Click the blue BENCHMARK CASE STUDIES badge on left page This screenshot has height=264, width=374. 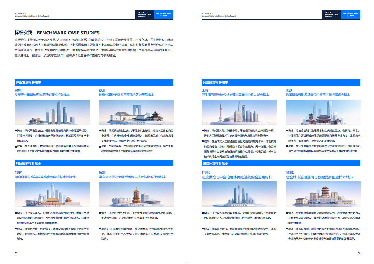click(164, 14)
